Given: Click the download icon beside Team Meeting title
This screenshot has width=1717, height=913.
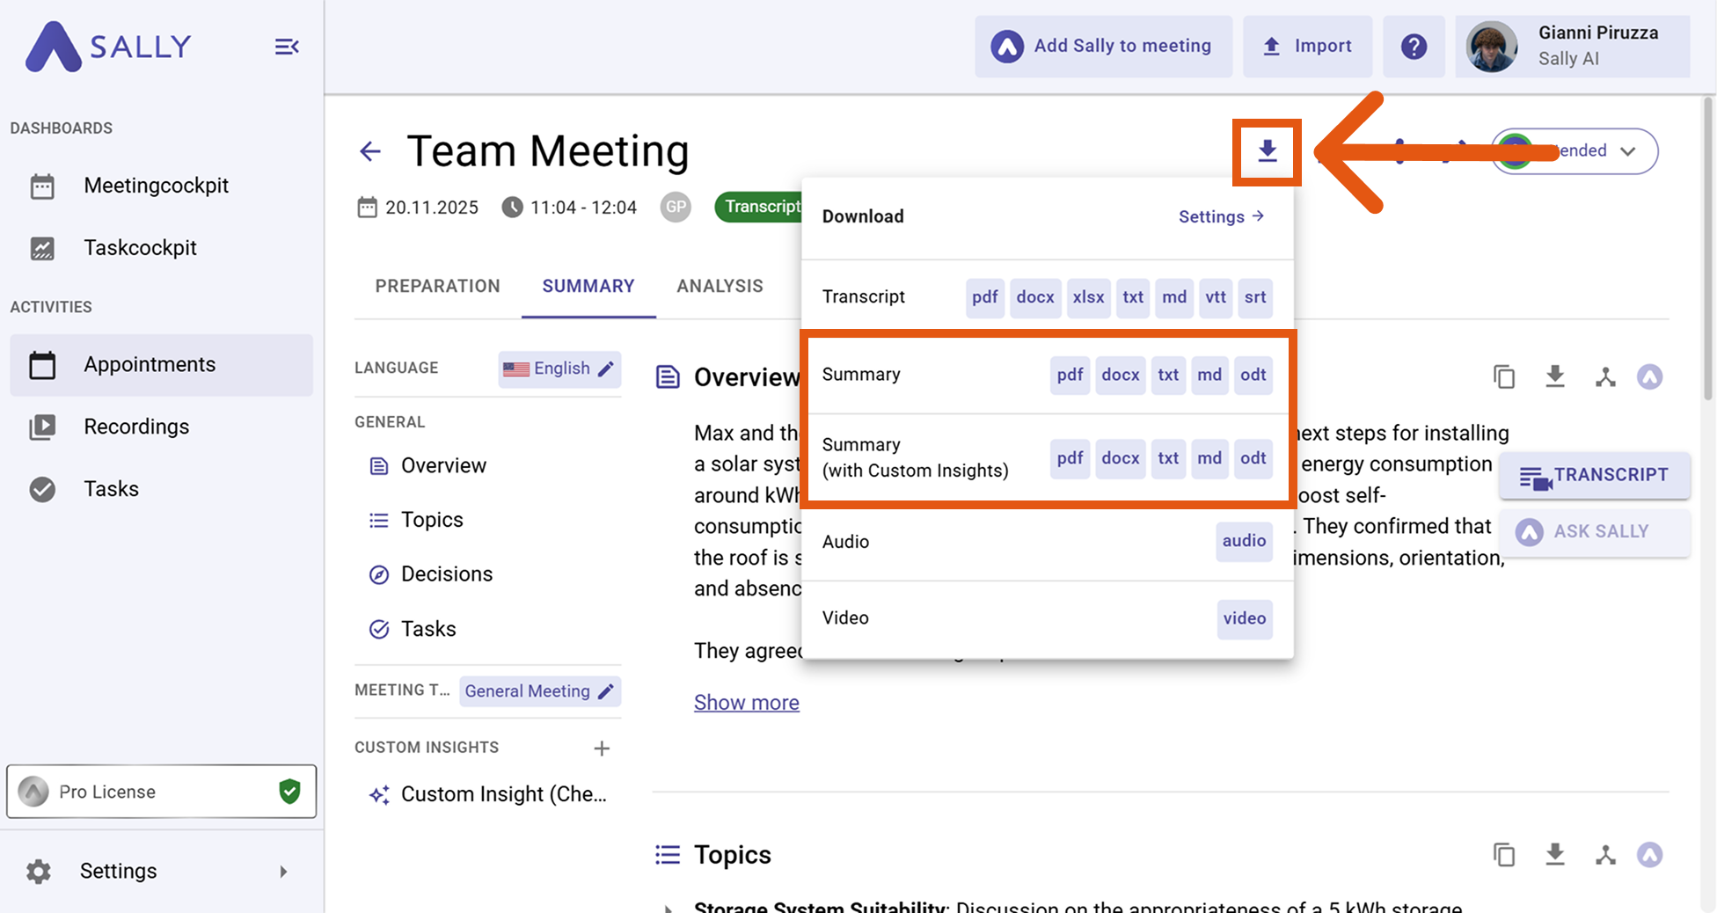Looking at the screenshot, I should point(1267,151).
